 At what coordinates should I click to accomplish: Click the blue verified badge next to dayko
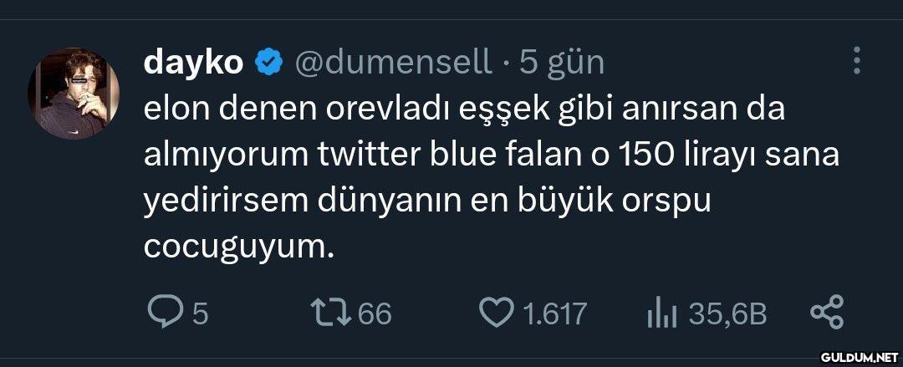[x=268, y=62]
